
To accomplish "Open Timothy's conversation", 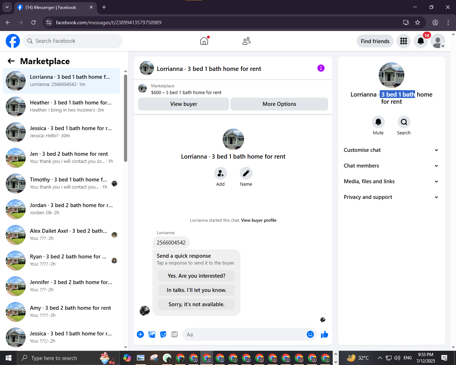I will (x=61, y=184).
